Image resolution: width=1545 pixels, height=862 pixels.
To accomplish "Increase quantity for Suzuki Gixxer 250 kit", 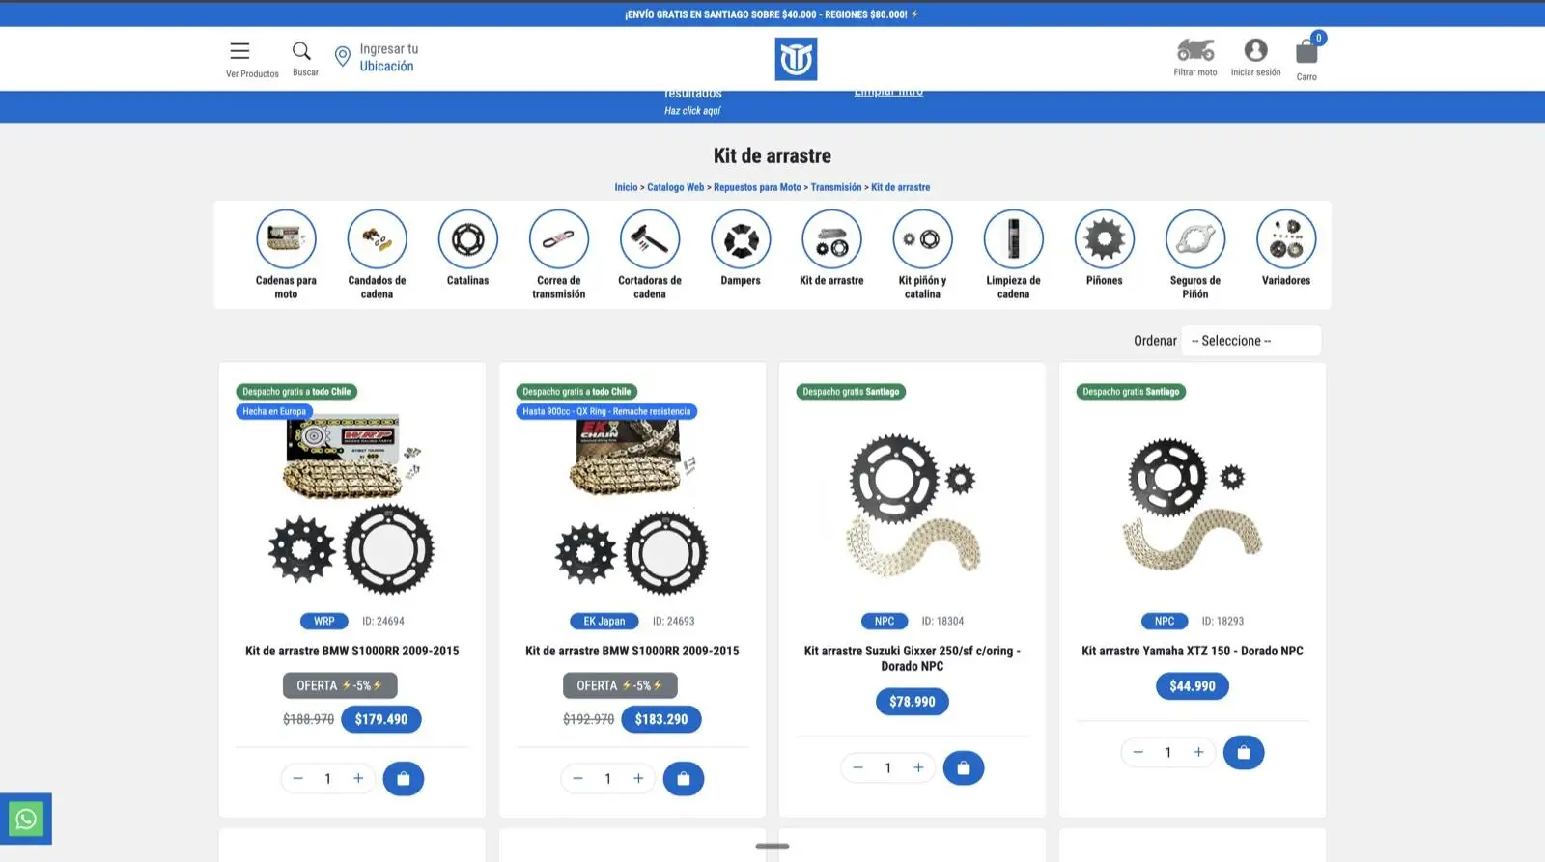I will [918, 768].
